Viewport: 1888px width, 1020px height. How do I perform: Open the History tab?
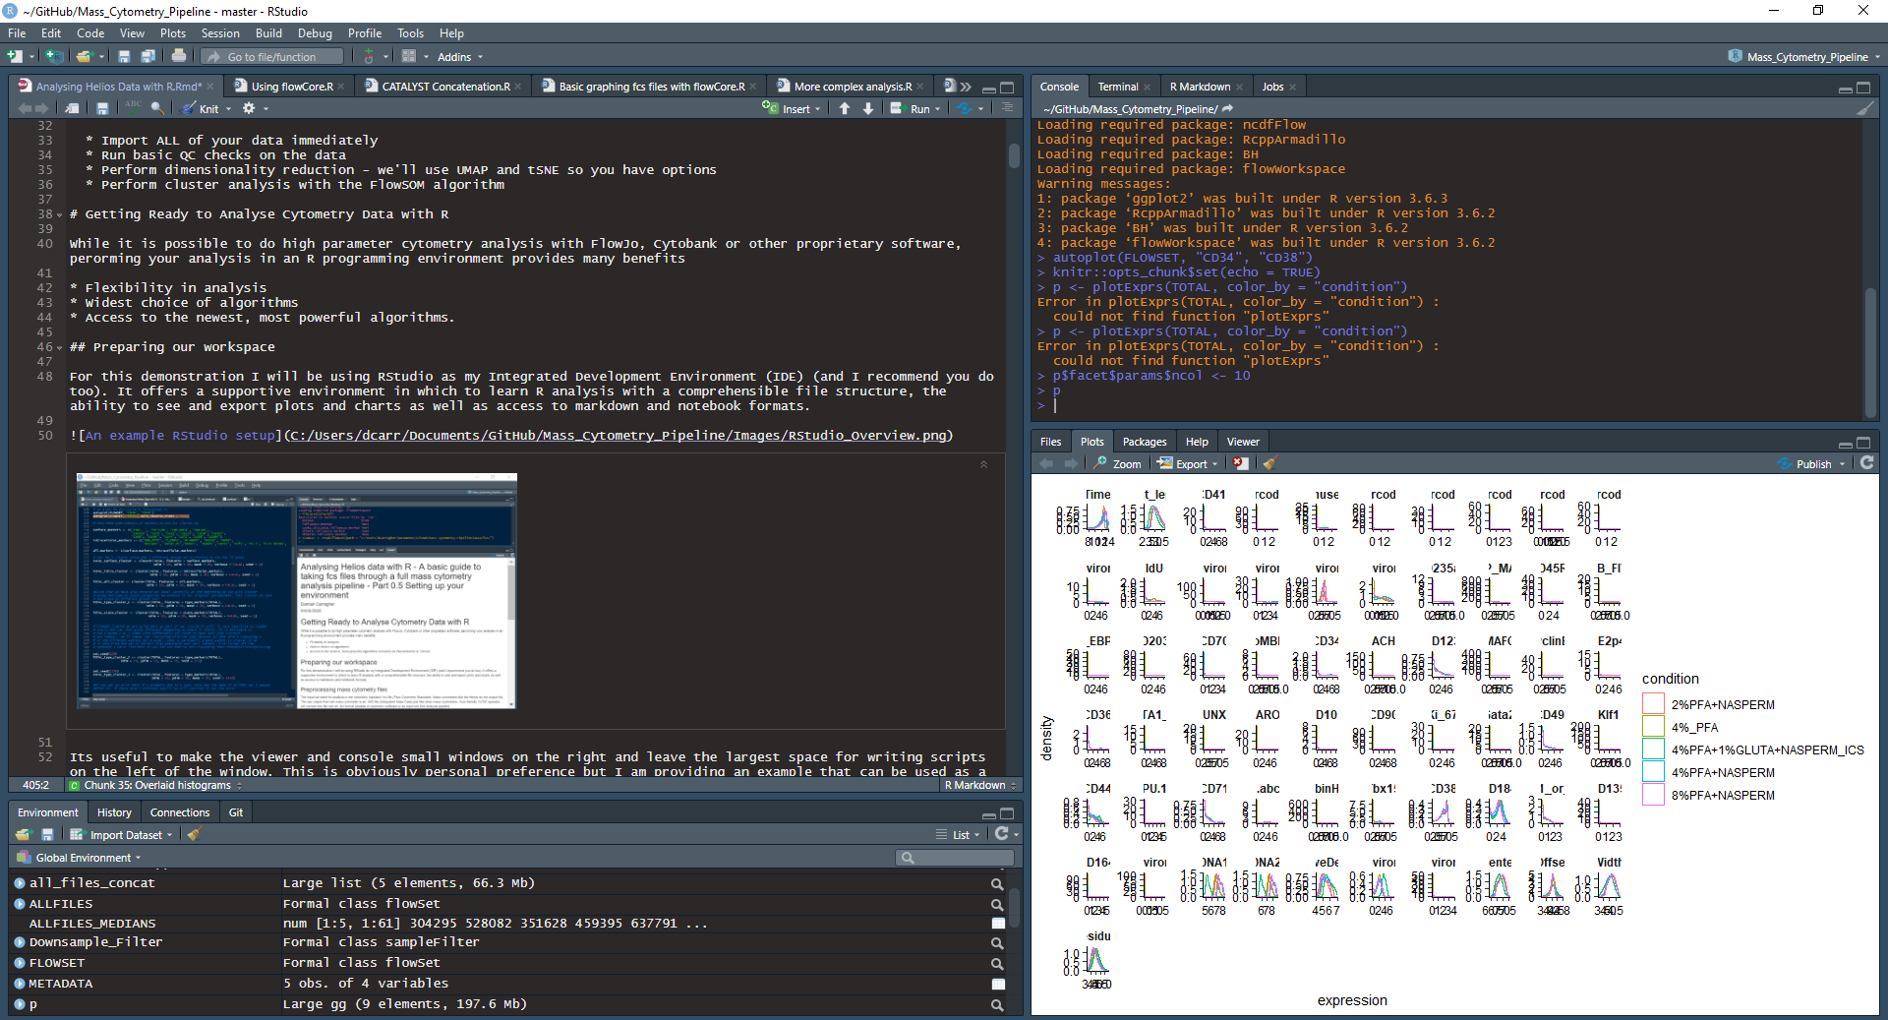point(114,812)
